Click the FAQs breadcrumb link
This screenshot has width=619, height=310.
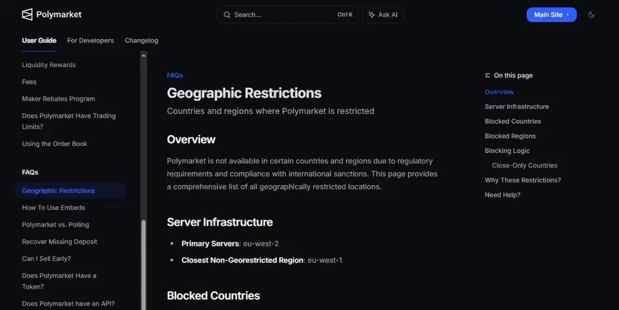[175, 75]
